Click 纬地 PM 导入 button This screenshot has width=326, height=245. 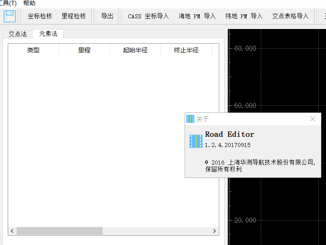pyautogui.click(x=244, y=16)
